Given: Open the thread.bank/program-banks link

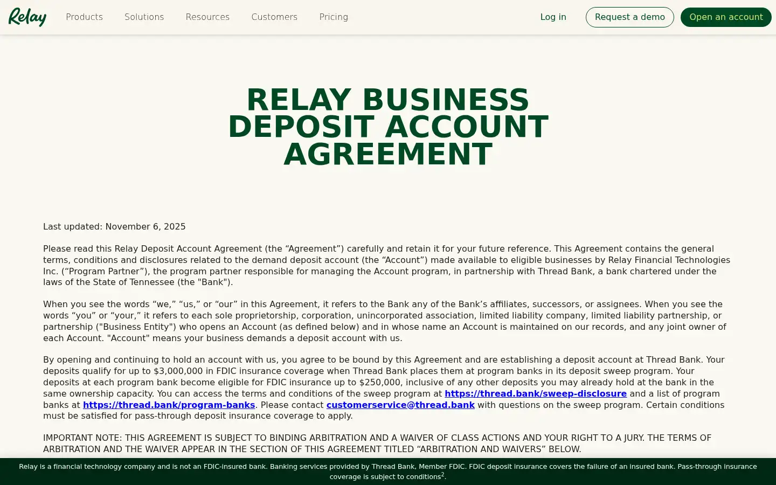Looking at the screenshot, I should [169, 405].
